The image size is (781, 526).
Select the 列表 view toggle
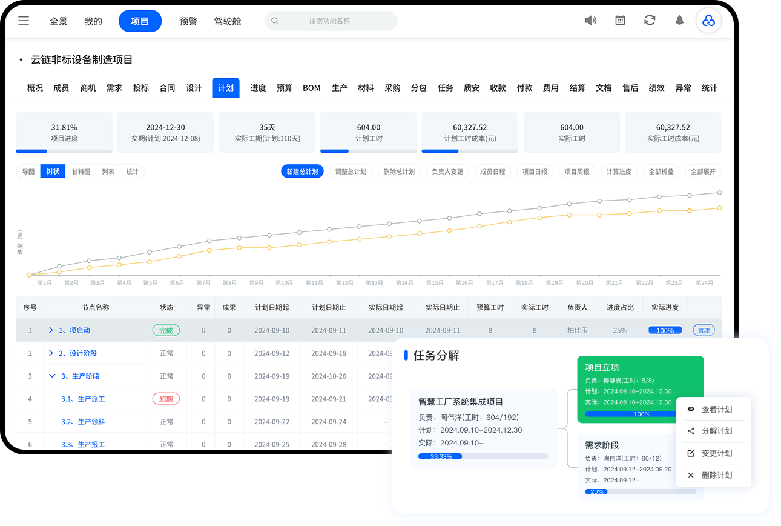point(108,171)
